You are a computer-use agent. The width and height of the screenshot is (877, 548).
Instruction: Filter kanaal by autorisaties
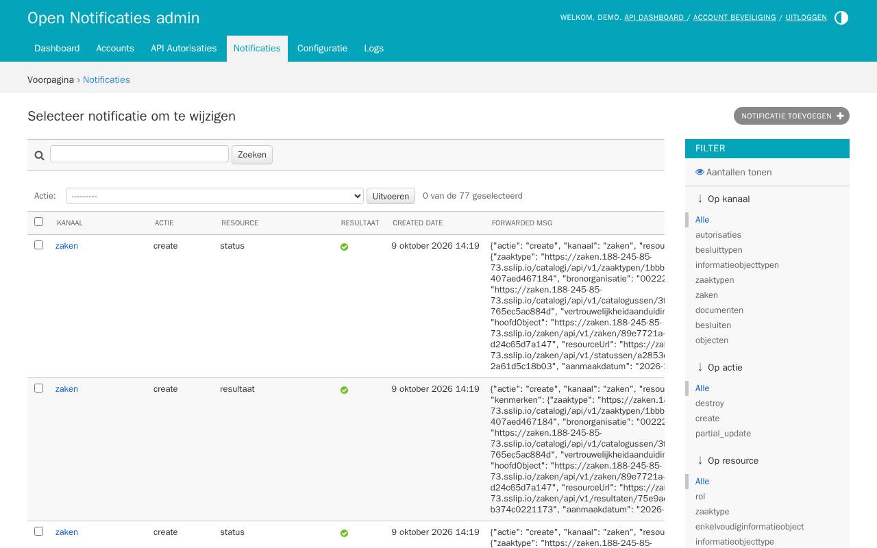coord(718,235)
